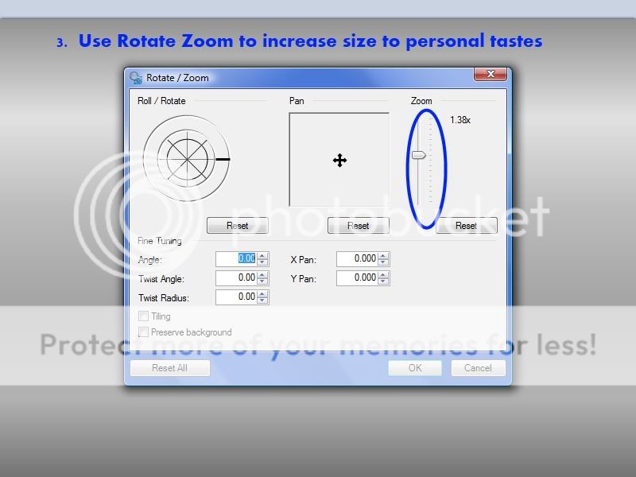Screen dimensions: 636x477
Task: Enable the Tiling checkbox
Action: click(x=144, y=316)
